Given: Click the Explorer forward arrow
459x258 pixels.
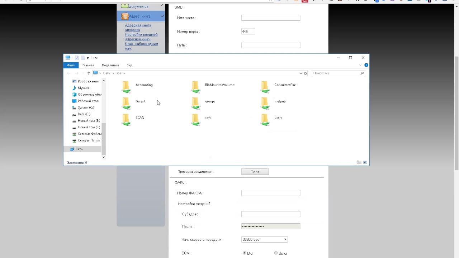Looking at the screenshot, I should (x=76, y=73).
